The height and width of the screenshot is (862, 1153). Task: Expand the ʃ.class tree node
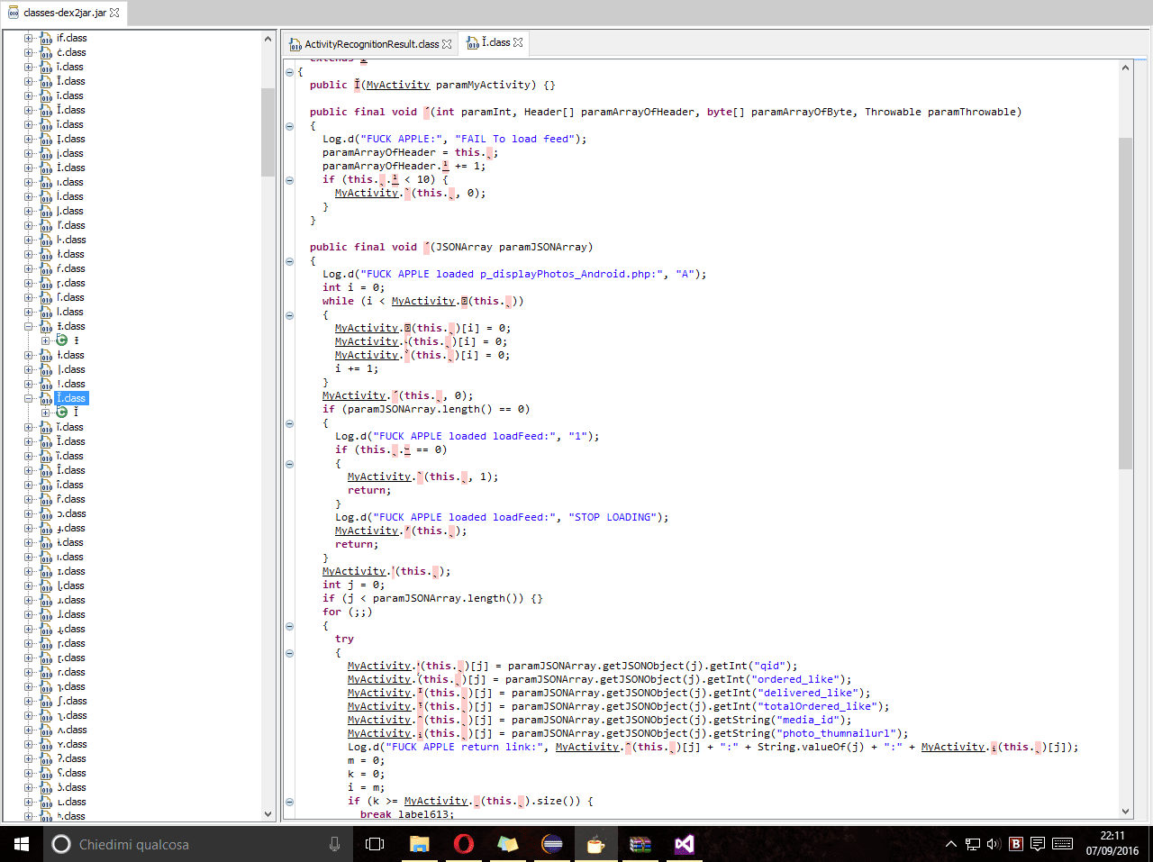coord(28,701)
